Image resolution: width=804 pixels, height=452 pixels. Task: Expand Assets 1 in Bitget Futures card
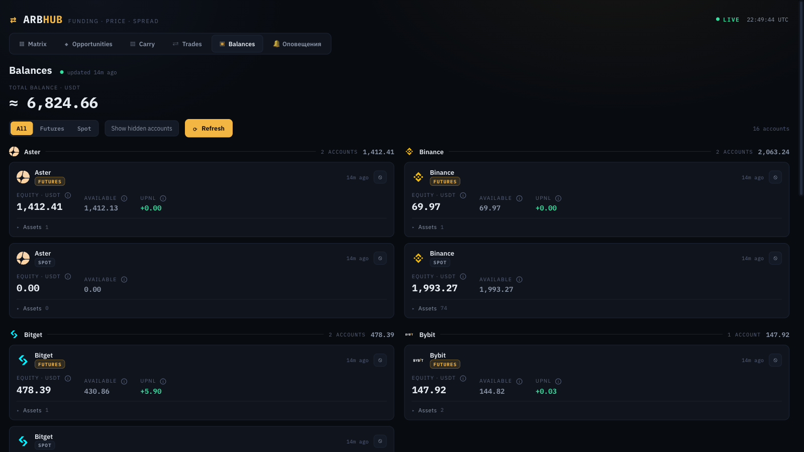point(33,410)
